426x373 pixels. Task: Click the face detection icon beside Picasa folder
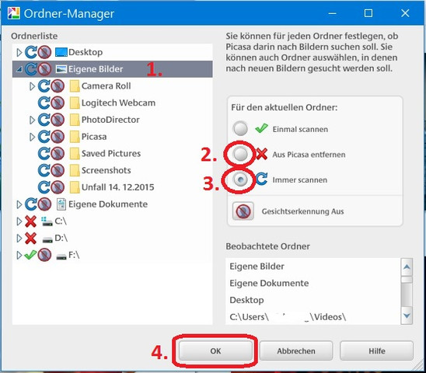point(58,137)
